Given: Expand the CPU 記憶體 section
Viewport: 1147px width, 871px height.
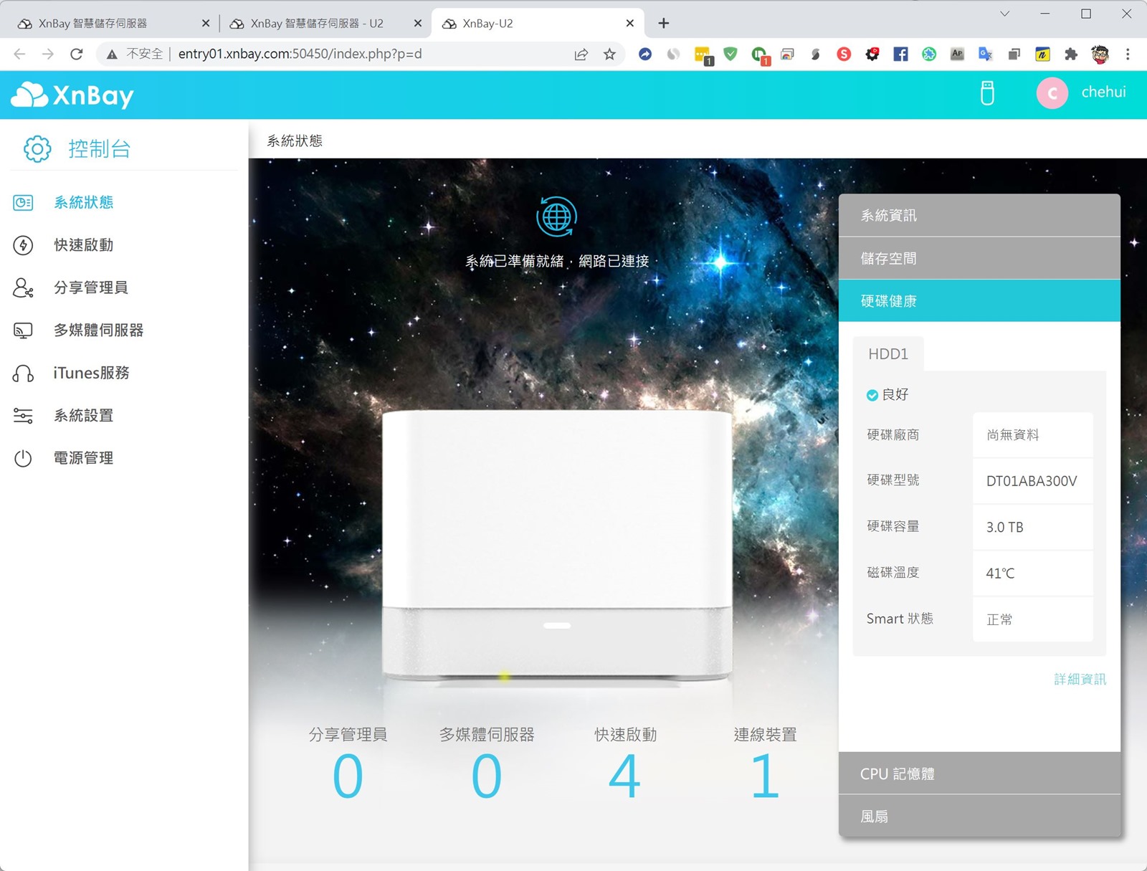Looking at the screenshot, I should [x=979, y=774].
